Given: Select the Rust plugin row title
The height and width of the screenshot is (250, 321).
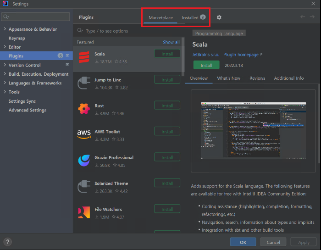Looking at the screenshot, I should point(99,106).
